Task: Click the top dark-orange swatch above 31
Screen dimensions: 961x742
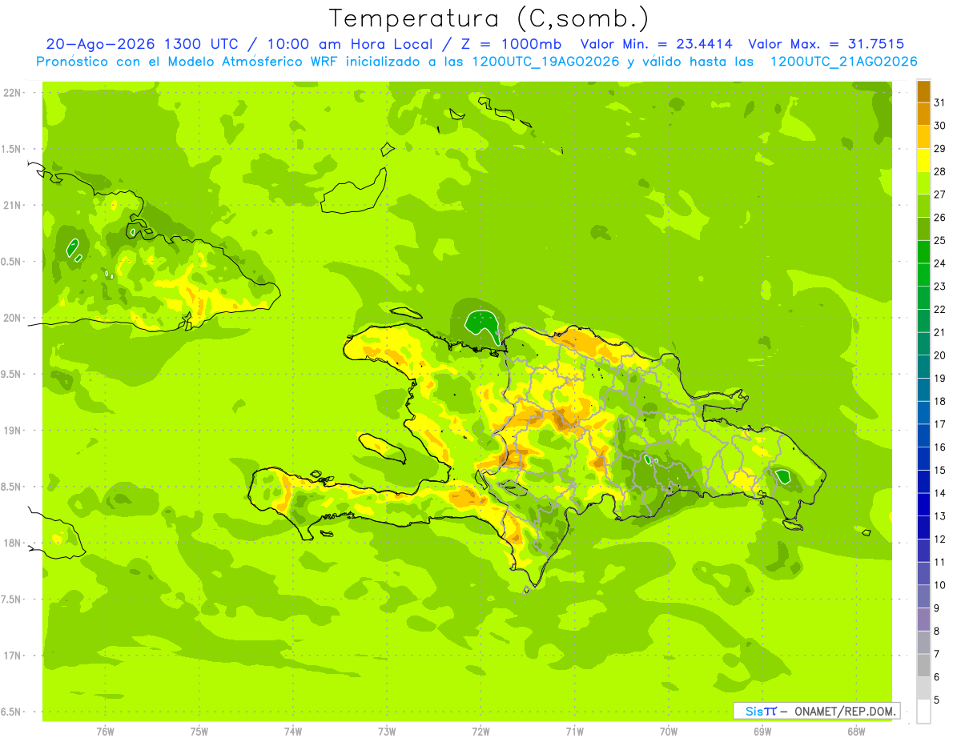Action: [x=923, y=92]
